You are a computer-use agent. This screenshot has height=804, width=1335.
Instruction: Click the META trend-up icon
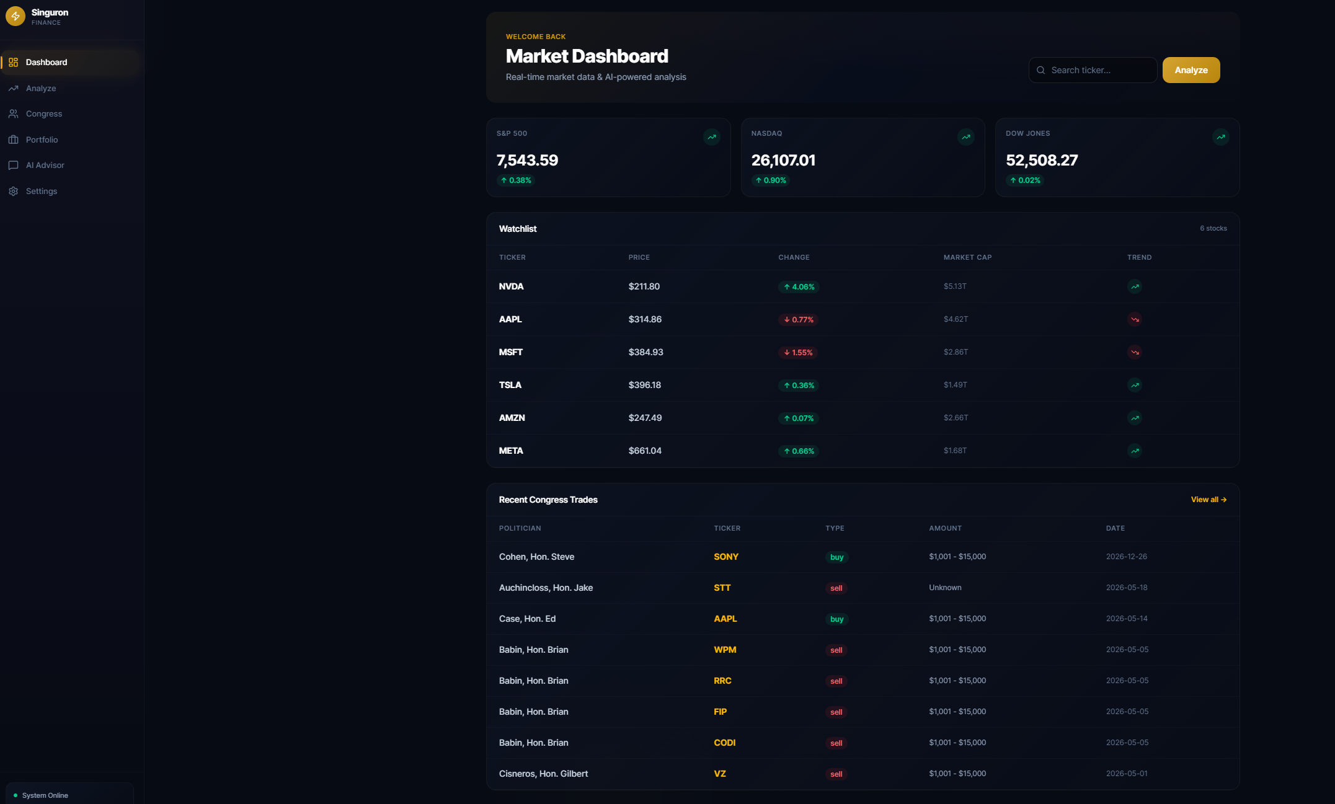[1135, 451]
